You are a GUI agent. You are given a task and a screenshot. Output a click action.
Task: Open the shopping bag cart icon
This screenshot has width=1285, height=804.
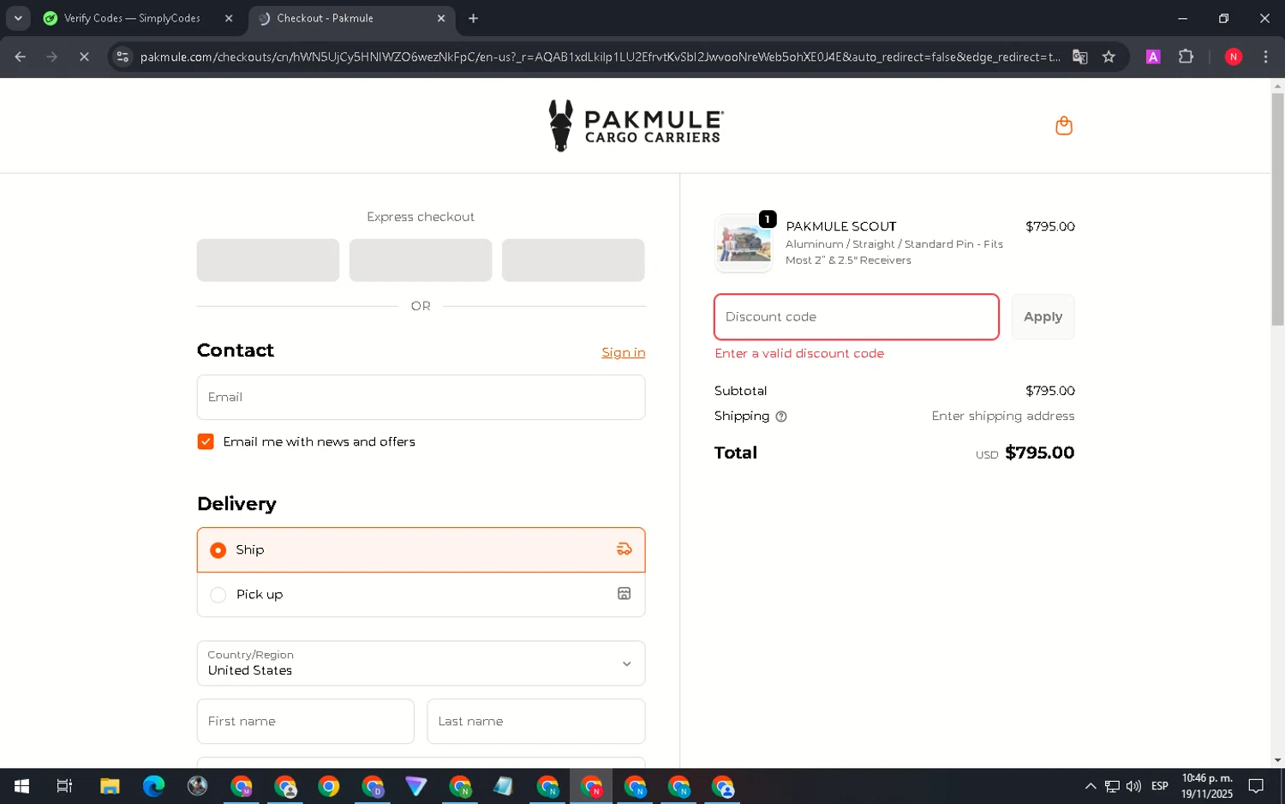[1064, 126]
